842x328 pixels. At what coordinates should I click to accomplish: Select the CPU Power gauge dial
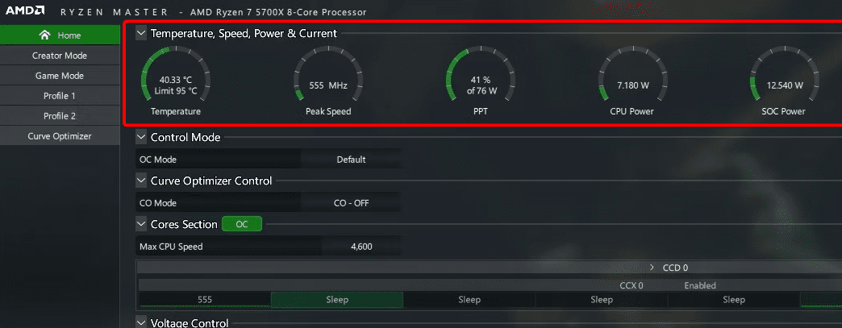coord(633,81)
